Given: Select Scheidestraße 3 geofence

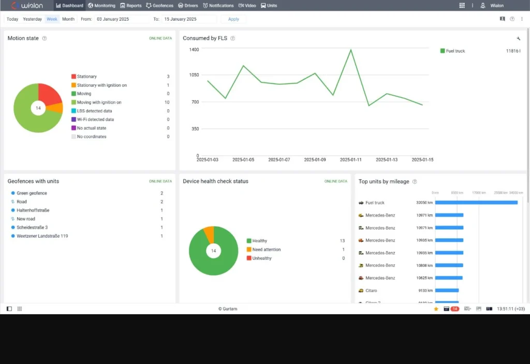Looking at the screenshot, I should tap(87, 227).
